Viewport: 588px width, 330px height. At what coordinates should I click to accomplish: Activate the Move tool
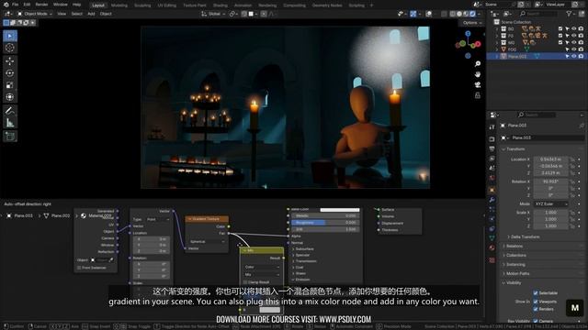(10, 61)
